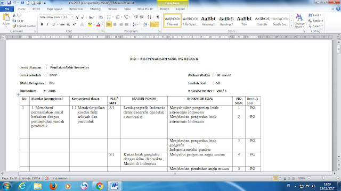Click the Sort icon
Image resolution: width=341 pixels, height=191 pixels.
(x=149, y=17)
